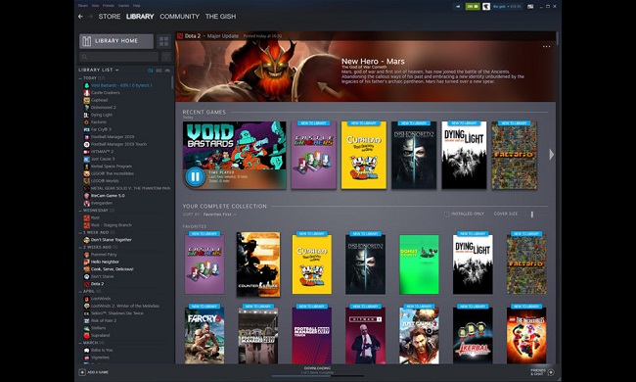Select Hello Neighbor icon in library list
This screenshot has width=636, height=382.
click(87, 262)
